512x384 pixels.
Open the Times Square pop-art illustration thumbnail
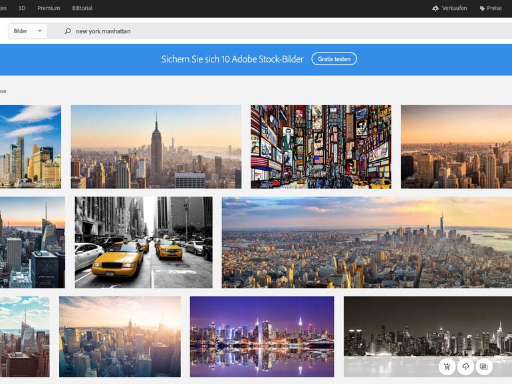(320, 146)
